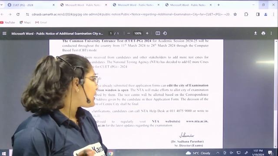Click the cdnasb.samarth.ac.in URL address bar

coord(130,14)
